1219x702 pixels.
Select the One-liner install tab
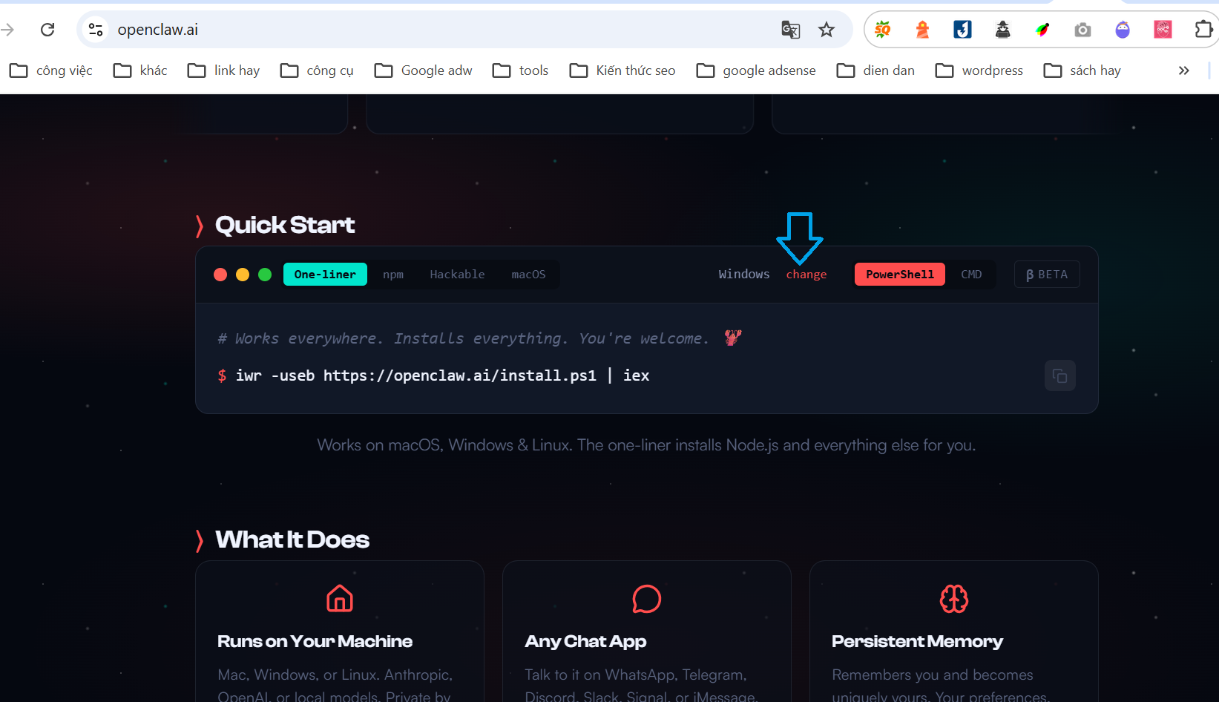click(325, 275)
